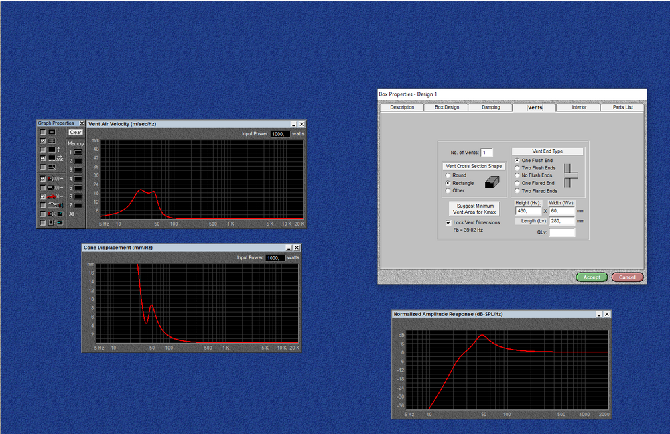Choose the No Flush Ends option

click(517, 175)
